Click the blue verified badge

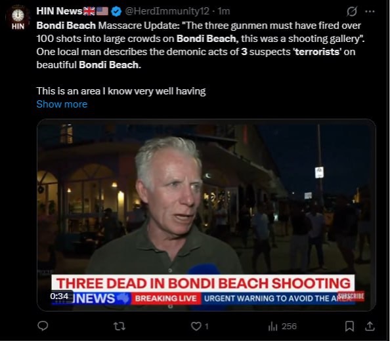(x=116, y=11)
